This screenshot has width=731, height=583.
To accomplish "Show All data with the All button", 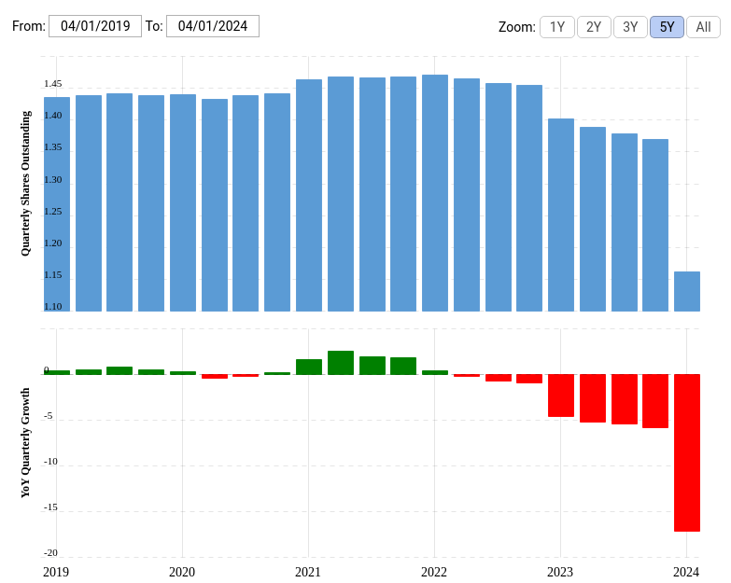I will pos(703,27).
